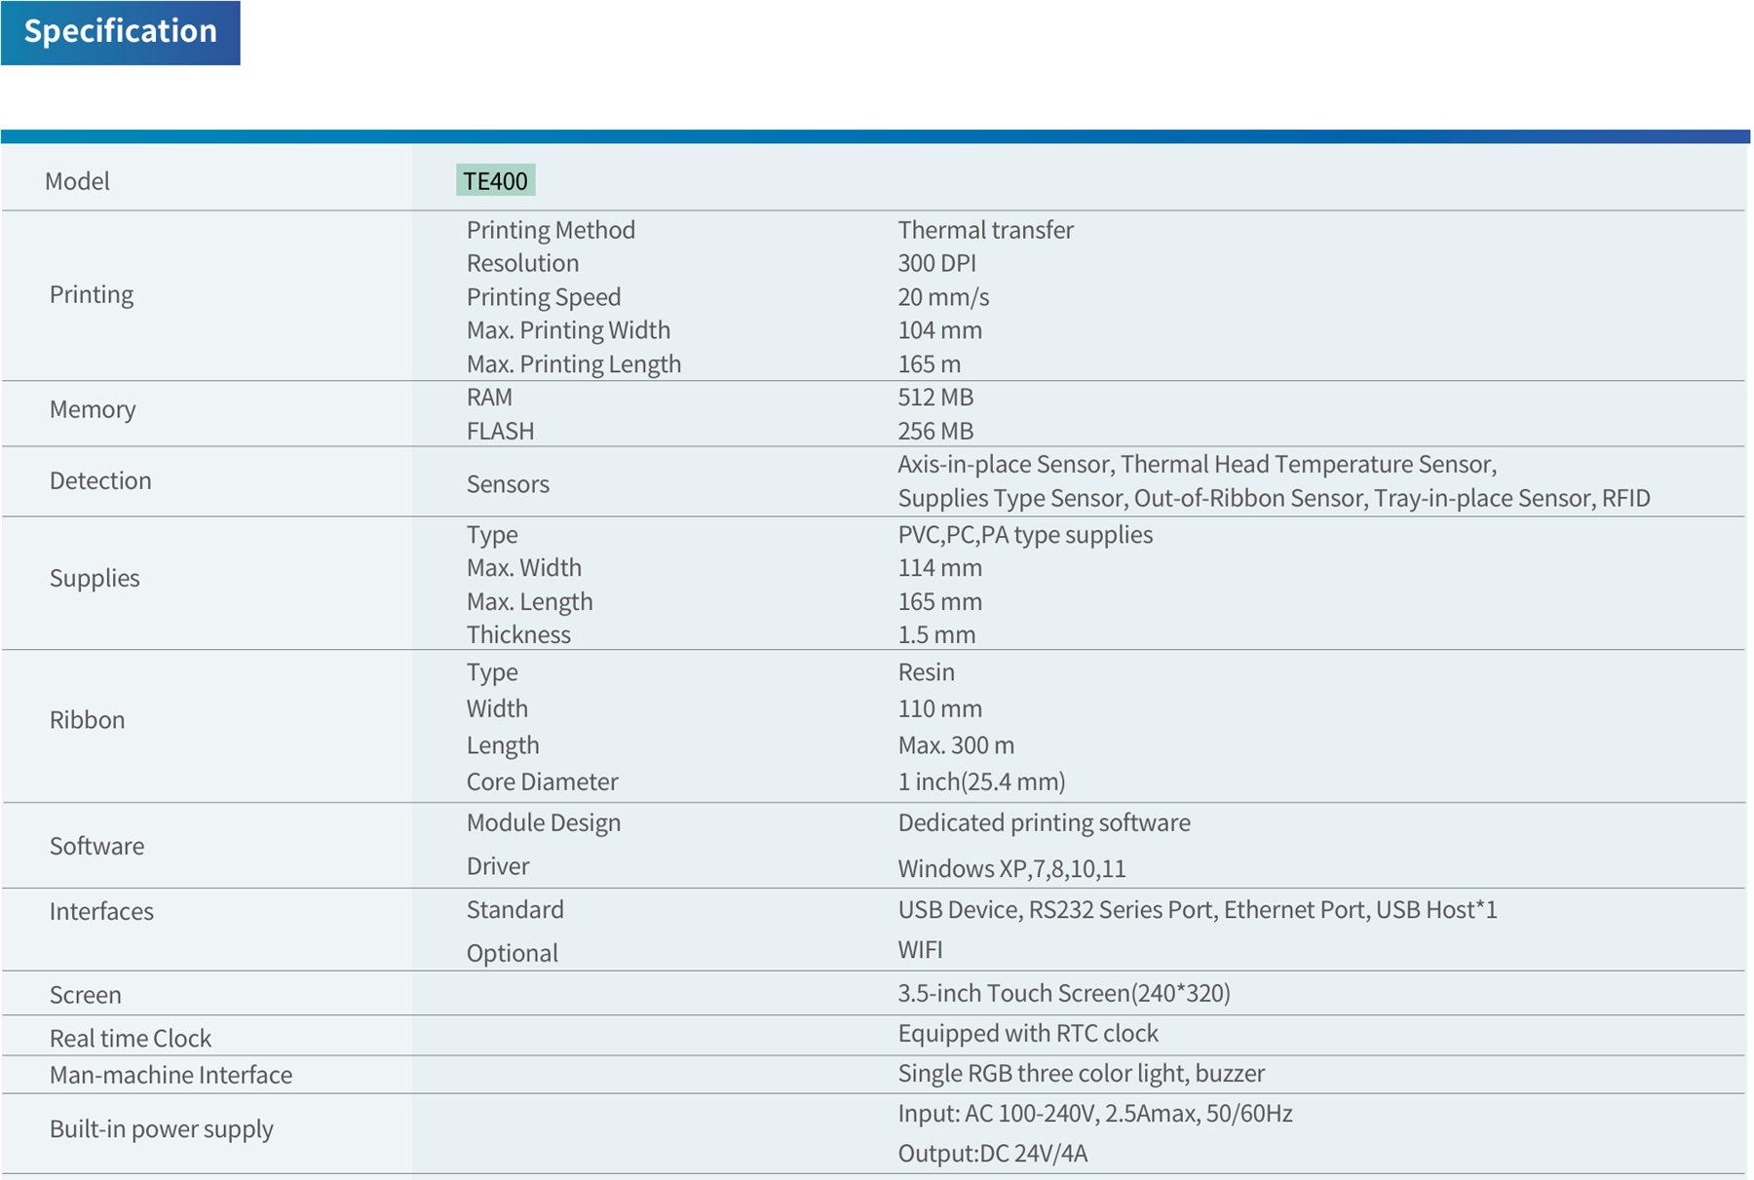Click the Max. Length label
The width and height of the screenshot is (1754, 1180).
(x=529, y=601)
